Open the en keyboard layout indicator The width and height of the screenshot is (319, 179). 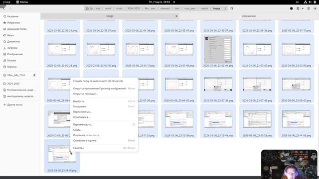297,2
